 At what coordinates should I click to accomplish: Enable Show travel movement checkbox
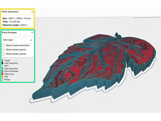(3, 46)
